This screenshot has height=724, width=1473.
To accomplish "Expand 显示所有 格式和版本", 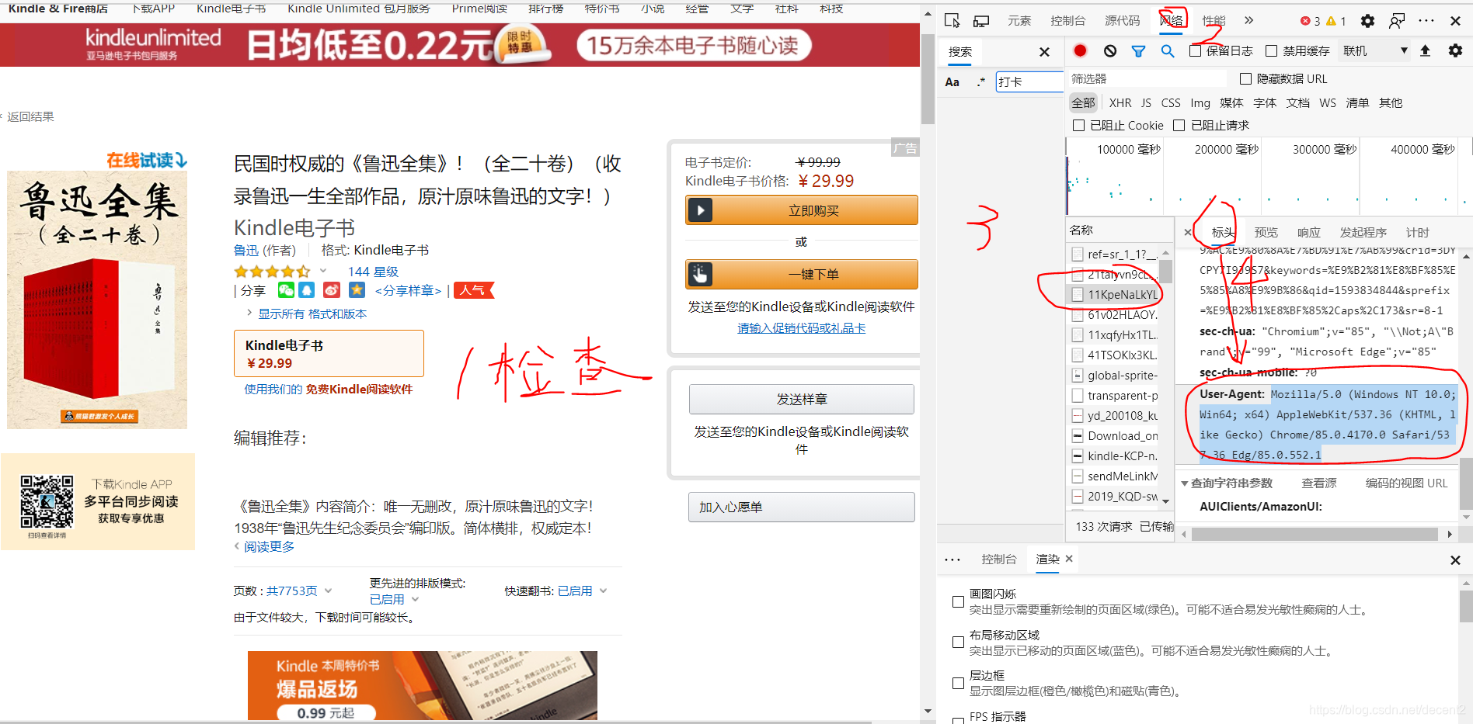I will tap(312, 314).
